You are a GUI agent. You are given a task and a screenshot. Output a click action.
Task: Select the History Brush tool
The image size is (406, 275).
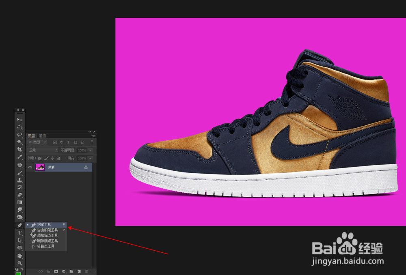(x=19, y=187)
